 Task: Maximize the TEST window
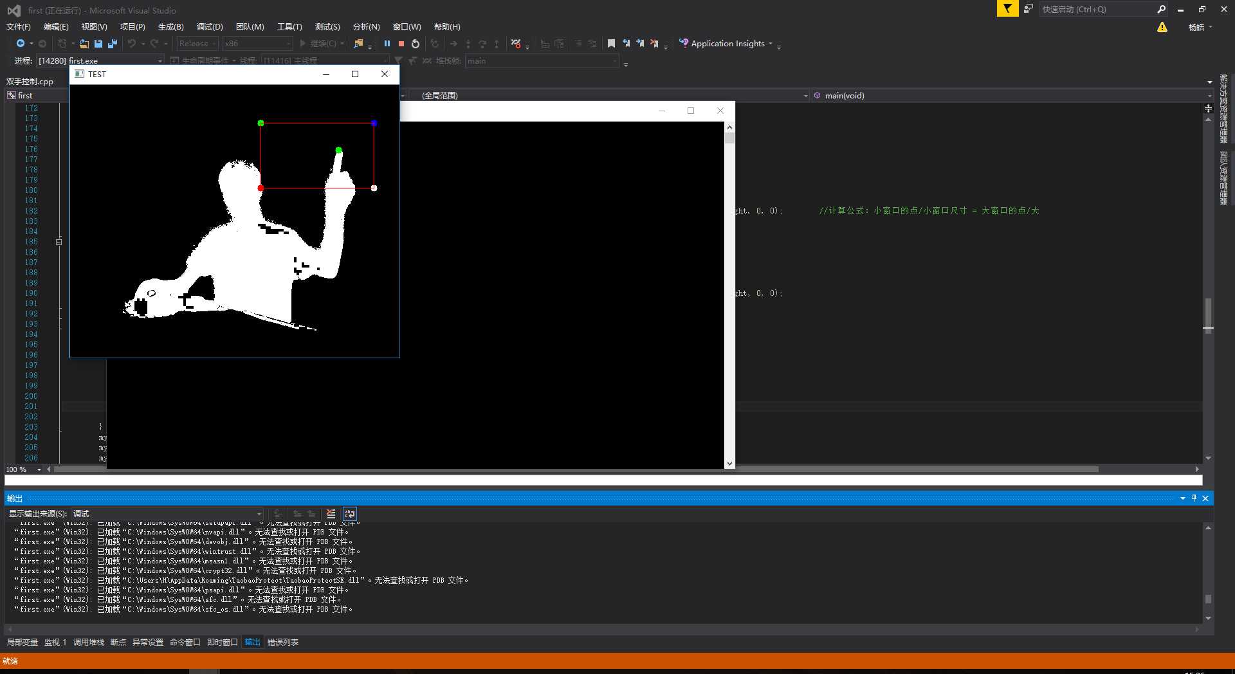(x=355, y=74)
